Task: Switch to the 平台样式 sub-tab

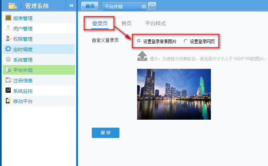Action: click(155, 24)
